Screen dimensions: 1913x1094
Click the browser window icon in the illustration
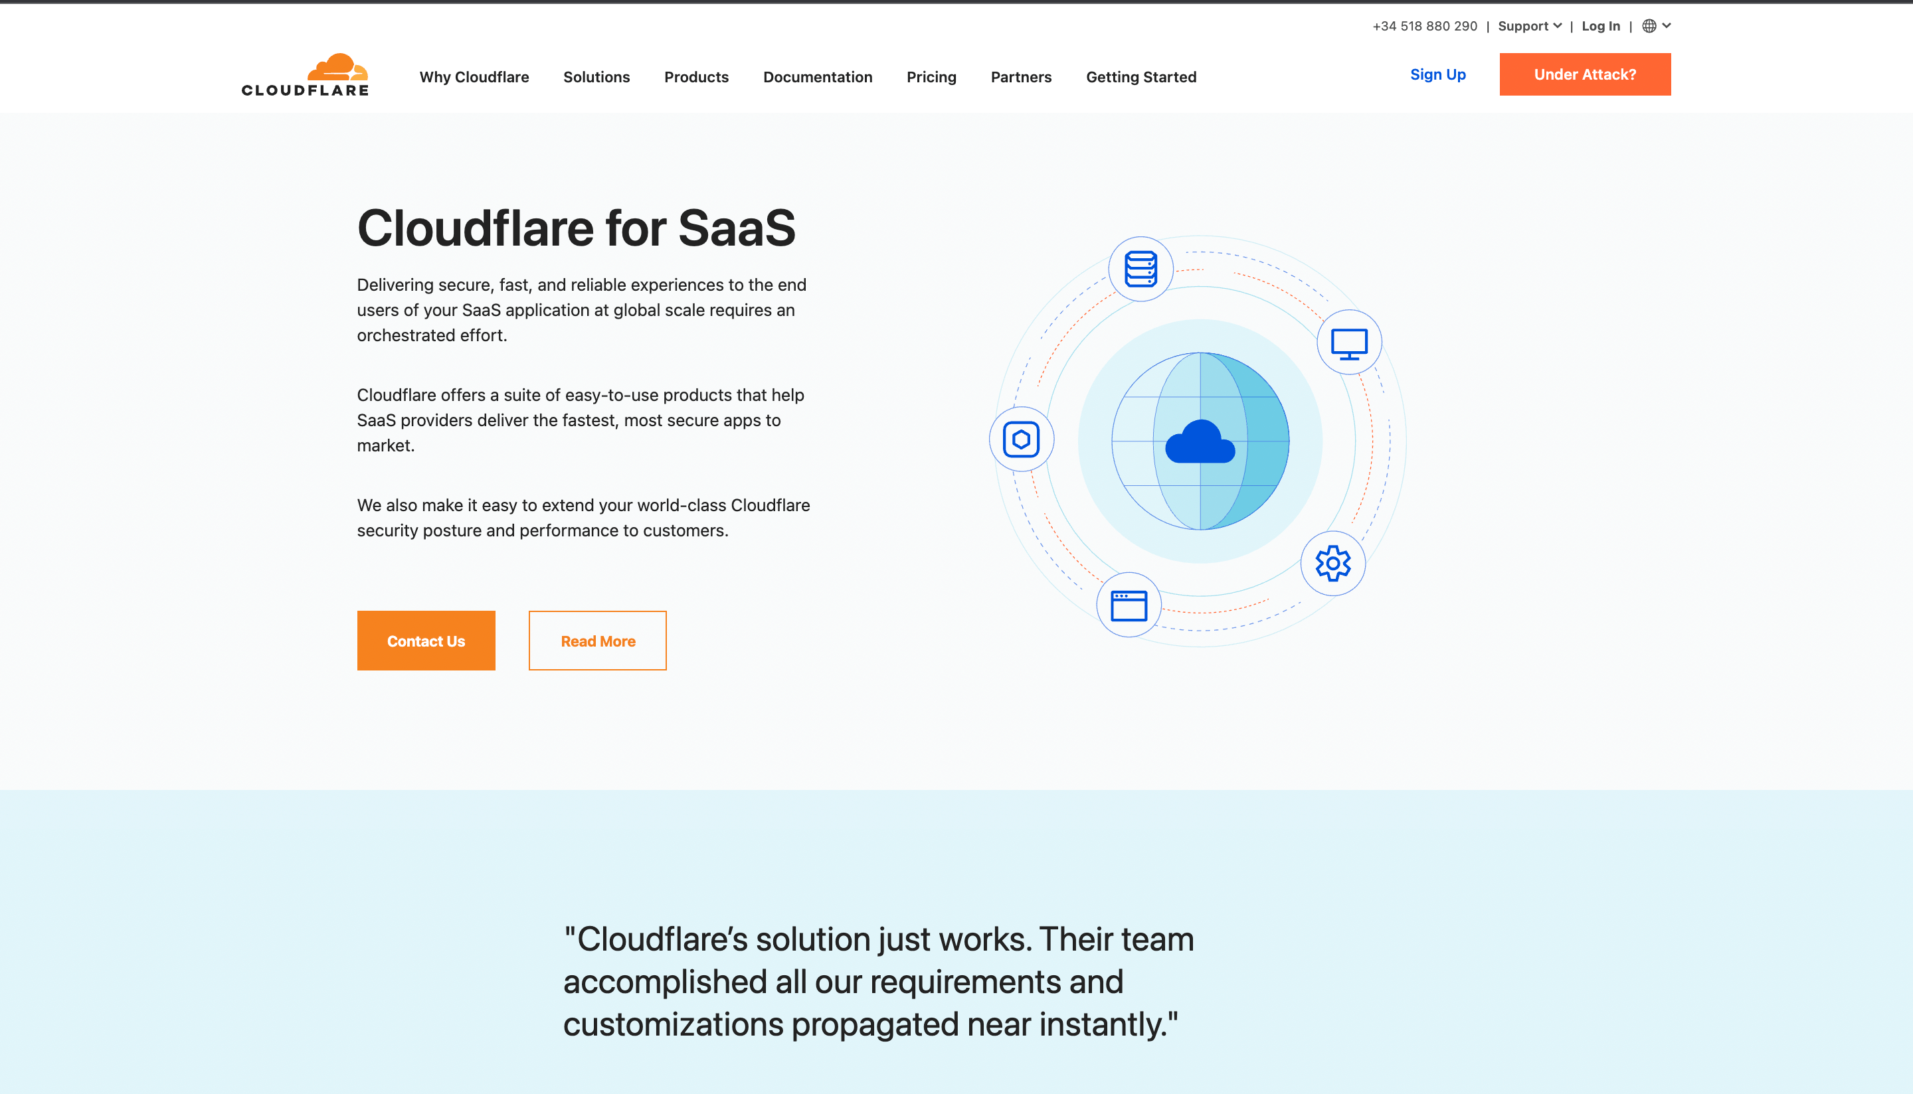1129,605
